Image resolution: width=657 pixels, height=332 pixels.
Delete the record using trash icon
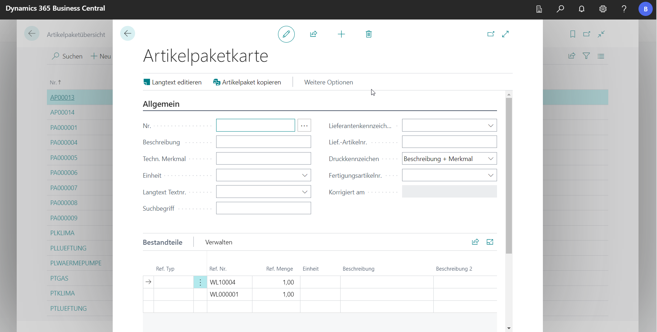(x=369, y=34)
